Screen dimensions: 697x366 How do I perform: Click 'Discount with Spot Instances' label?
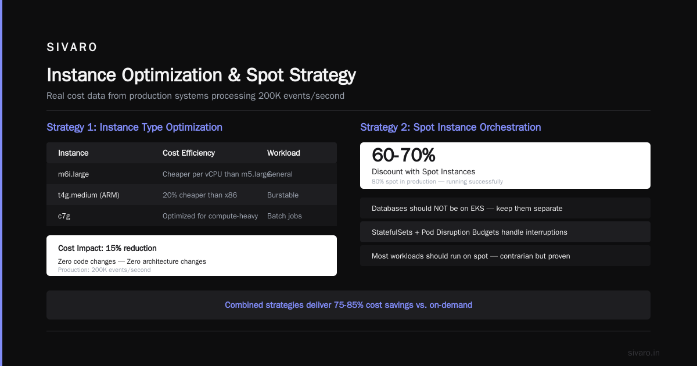pyautogui.click(x=423, y=171)
